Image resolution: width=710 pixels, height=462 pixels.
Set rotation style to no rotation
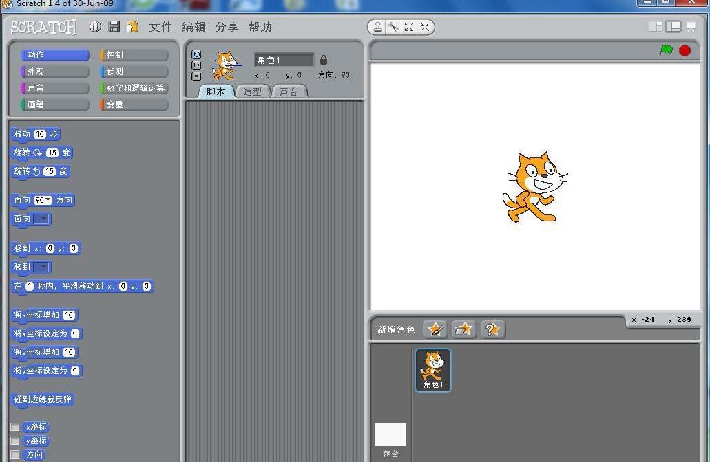pos(196,76)
